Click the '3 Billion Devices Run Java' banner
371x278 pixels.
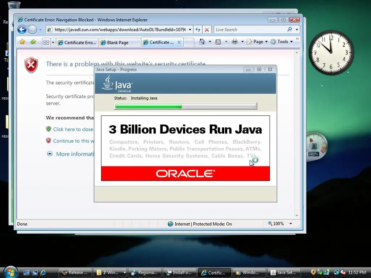point(185,129)
